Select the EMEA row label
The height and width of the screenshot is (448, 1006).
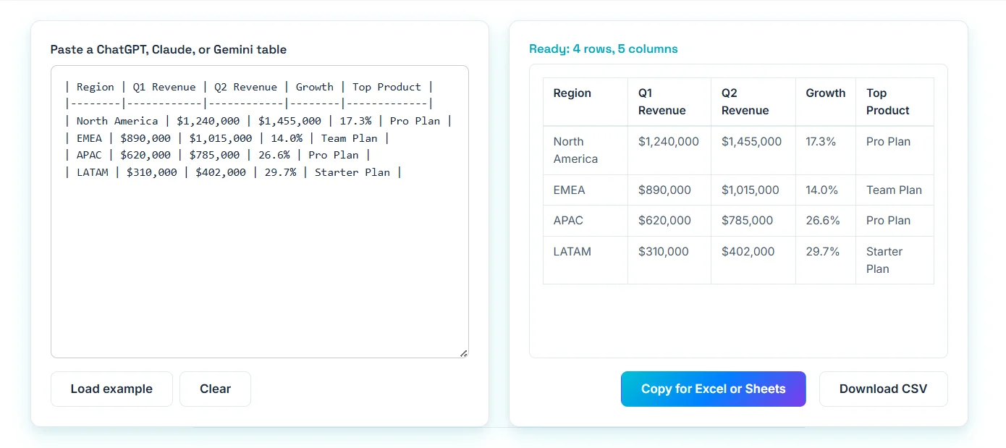569,190
